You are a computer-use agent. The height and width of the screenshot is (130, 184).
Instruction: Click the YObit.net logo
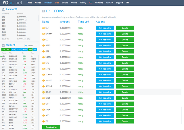[x=12, y=3]
